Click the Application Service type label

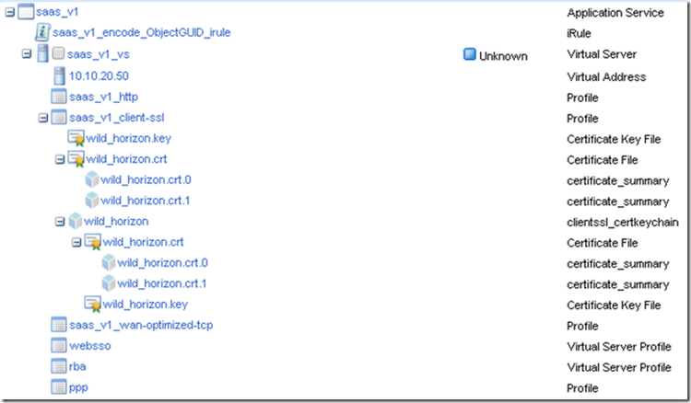point(615,13)
